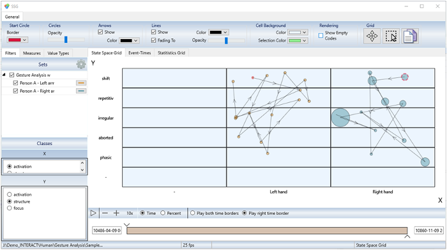The width and height of the screenshot is (447, 250).
Task: Uncheck Person A - Right arm checkbox
Action: pyautogui.click(x=16, y=91)
